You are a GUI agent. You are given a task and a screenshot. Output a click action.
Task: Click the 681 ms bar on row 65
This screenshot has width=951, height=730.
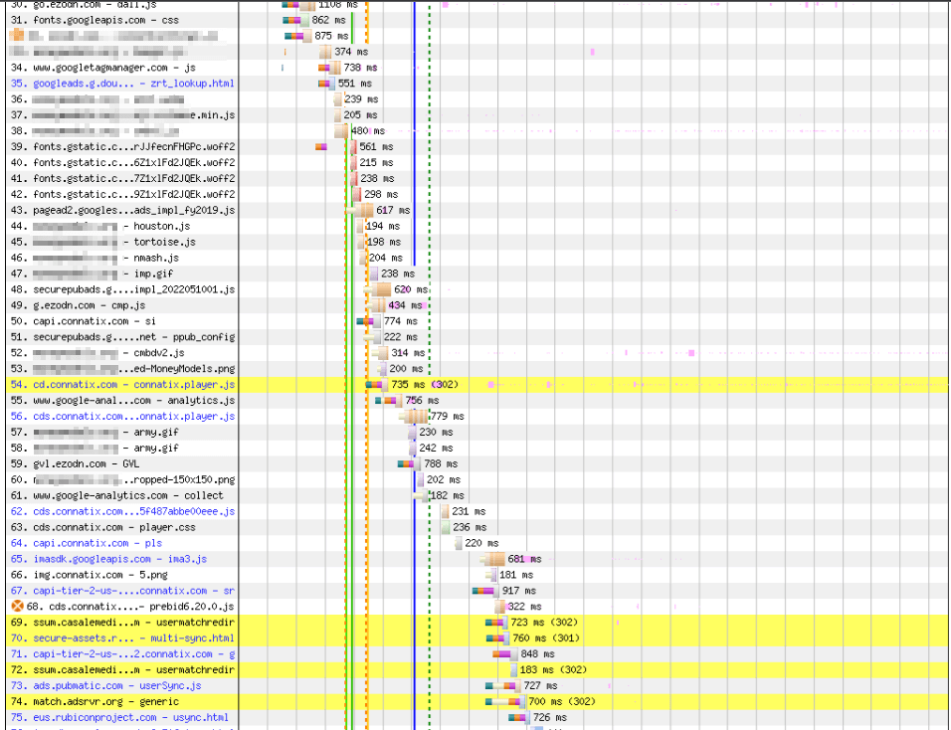[491, 558]
